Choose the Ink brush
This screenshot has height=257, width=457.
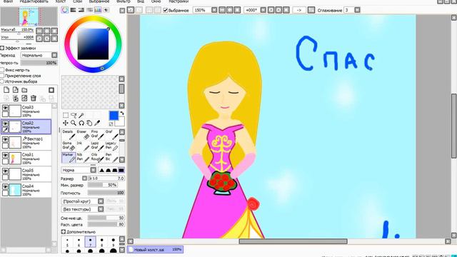(83, 146)
